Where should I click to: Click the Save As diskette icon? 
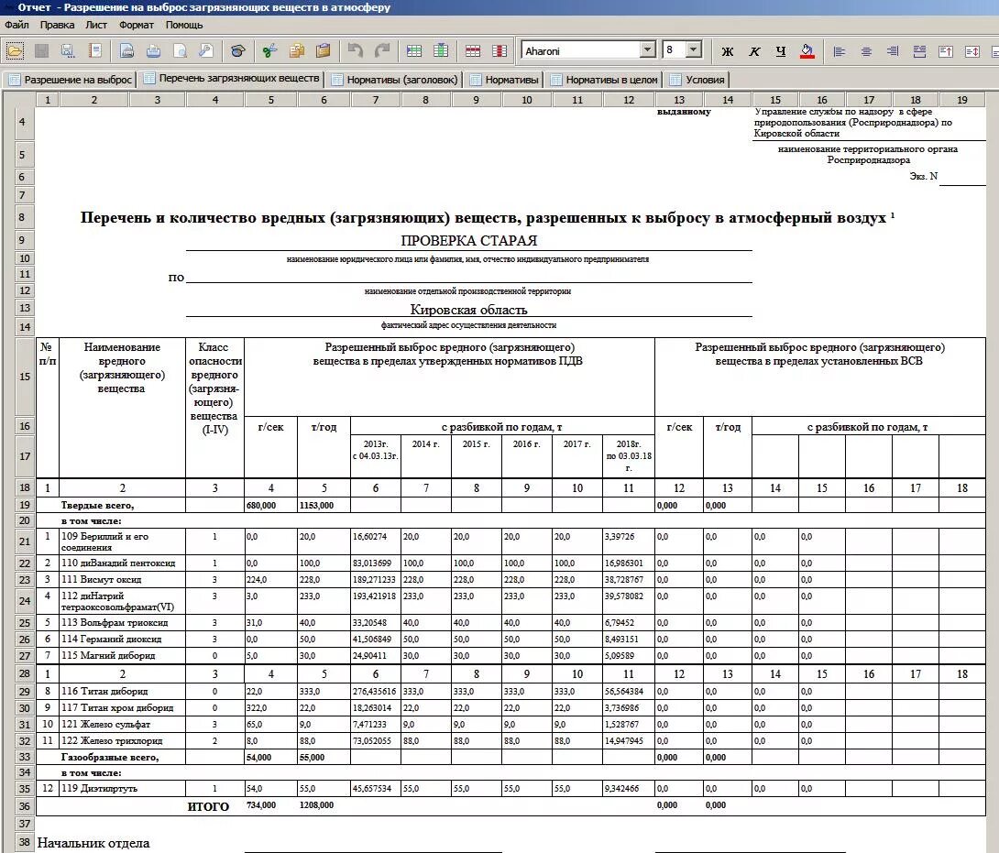(x=68, y=51)
